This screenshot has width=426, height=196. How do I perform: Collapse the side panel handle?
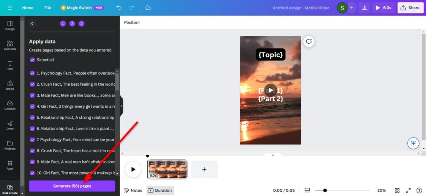121,106
